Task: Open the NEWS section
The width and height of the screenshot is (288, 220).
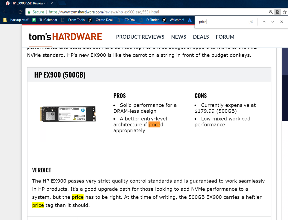Action: point(179,37)
